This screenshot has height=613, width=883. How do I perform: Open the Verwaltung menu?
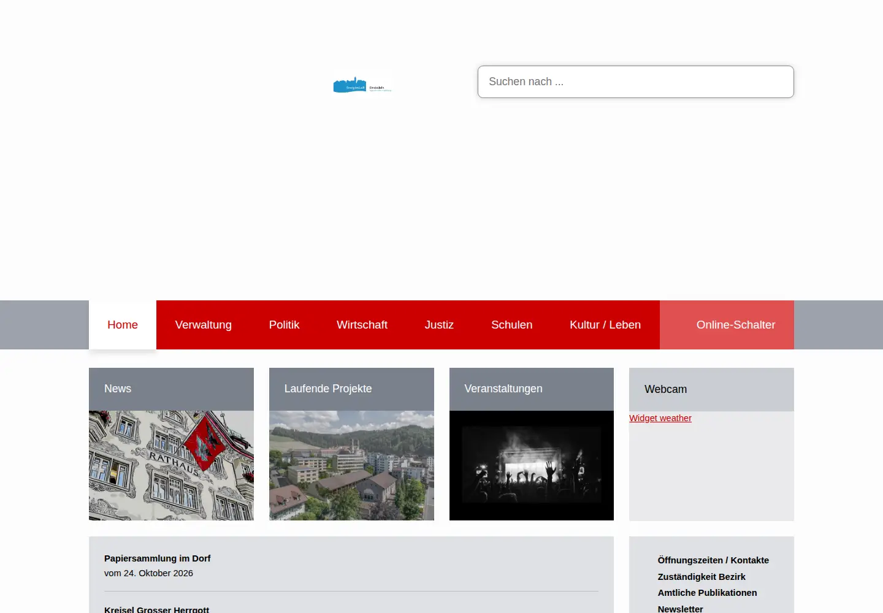click(x=204, y=325)
